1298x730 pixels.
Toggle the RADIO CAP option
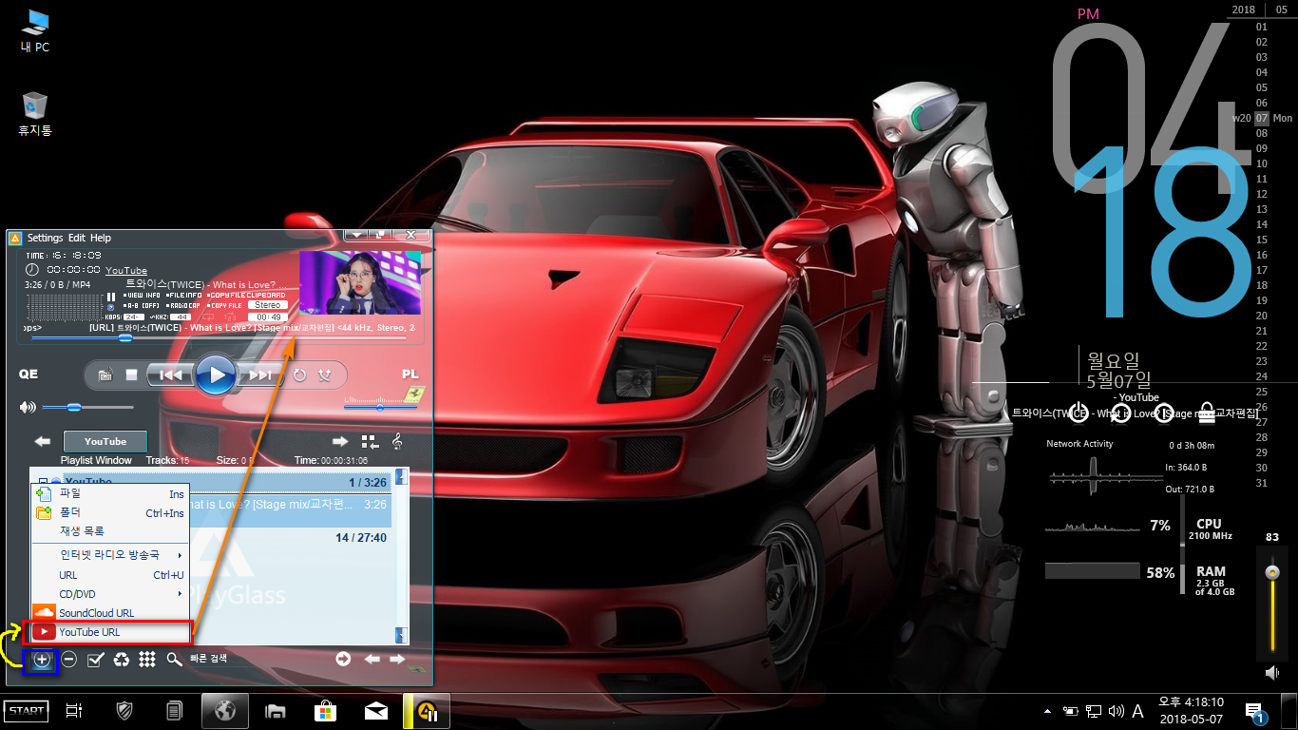[183, 306]
